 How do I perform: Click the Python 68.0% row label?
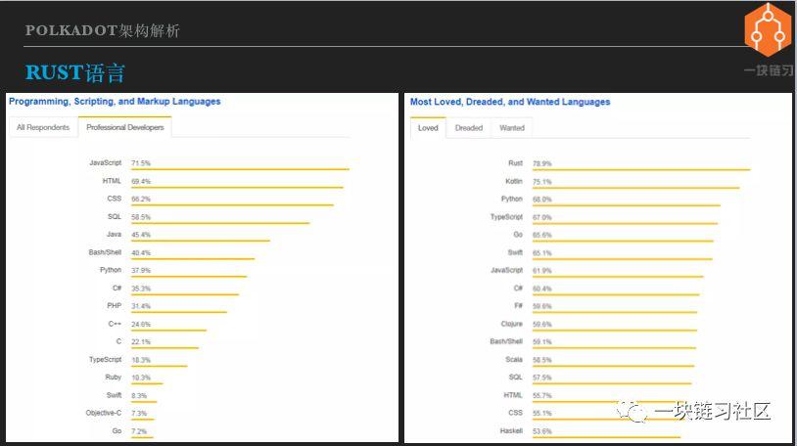point(512,199)
